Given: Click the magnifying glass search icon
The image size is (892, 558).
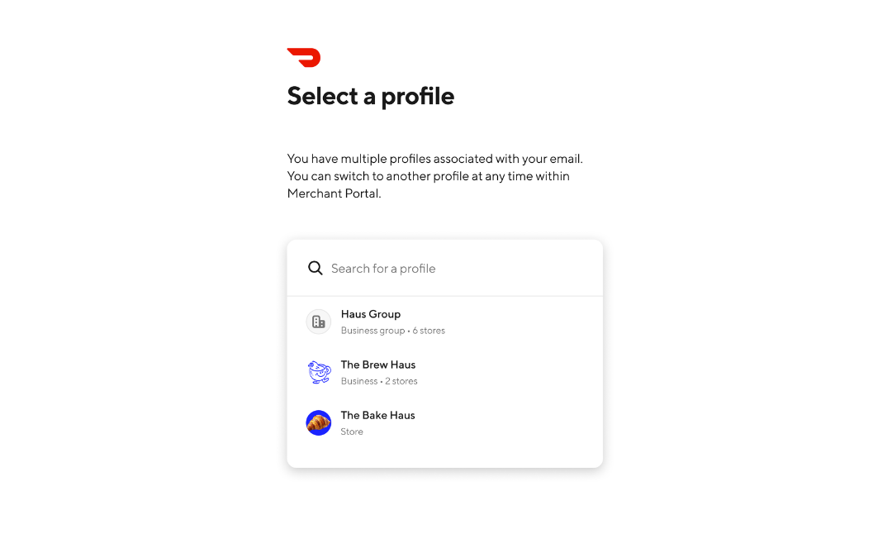Looking at the screenshot, I should pos(316,268).
